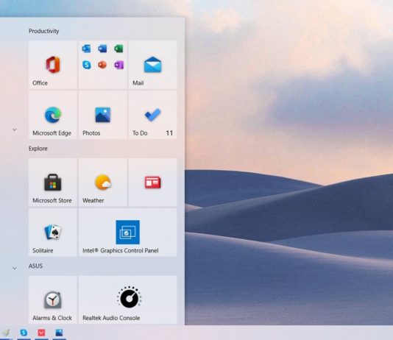Screen dimensions: 393x340
Task: Open the Solitaire tile
Action: tap(53, 233)
